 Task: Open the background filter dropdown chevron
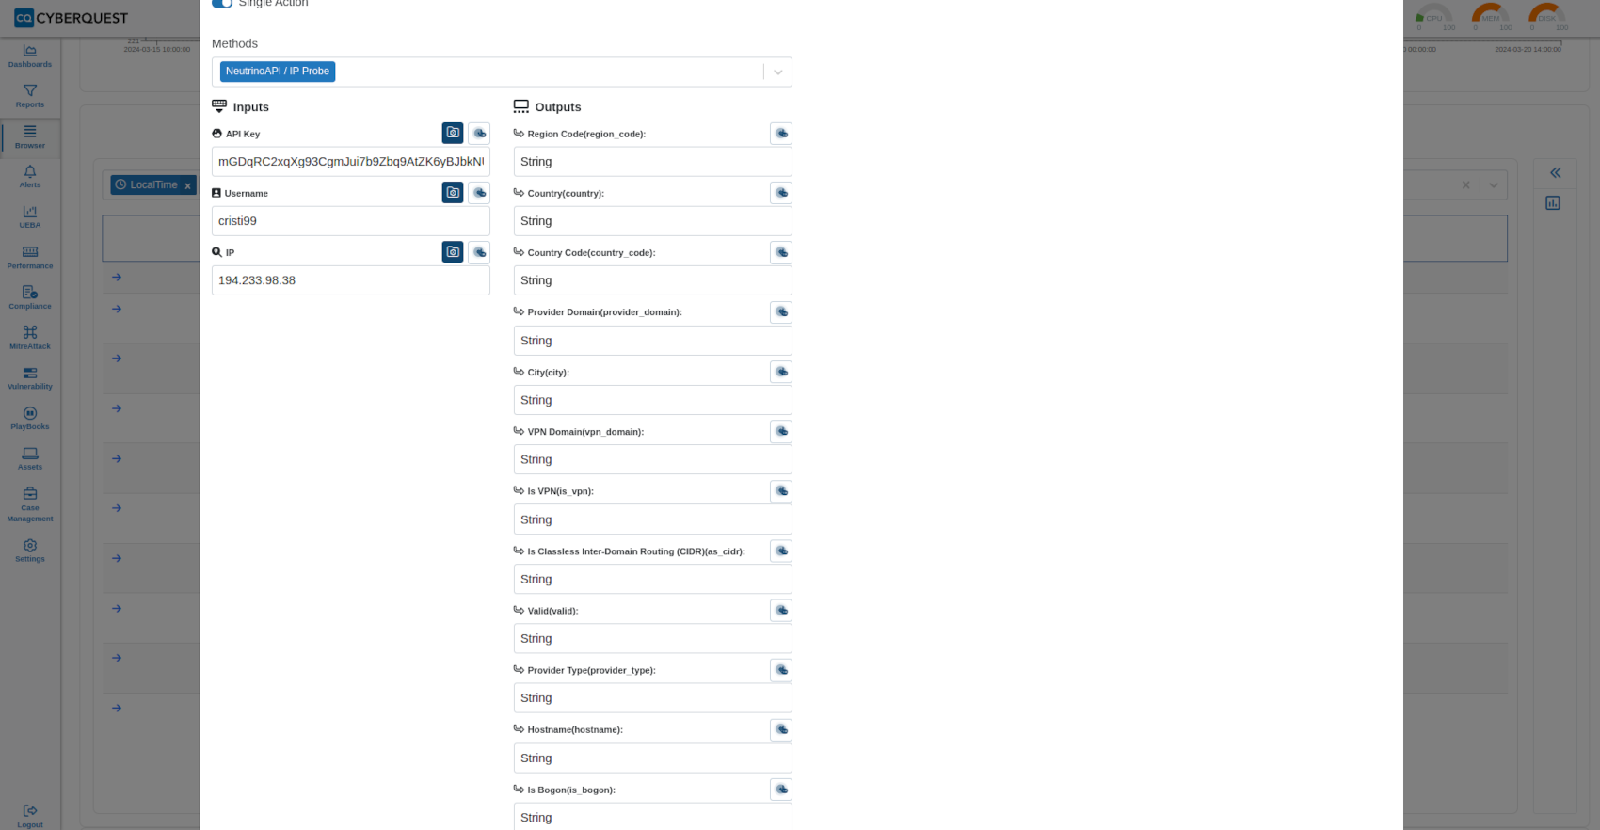point(1494,185)
